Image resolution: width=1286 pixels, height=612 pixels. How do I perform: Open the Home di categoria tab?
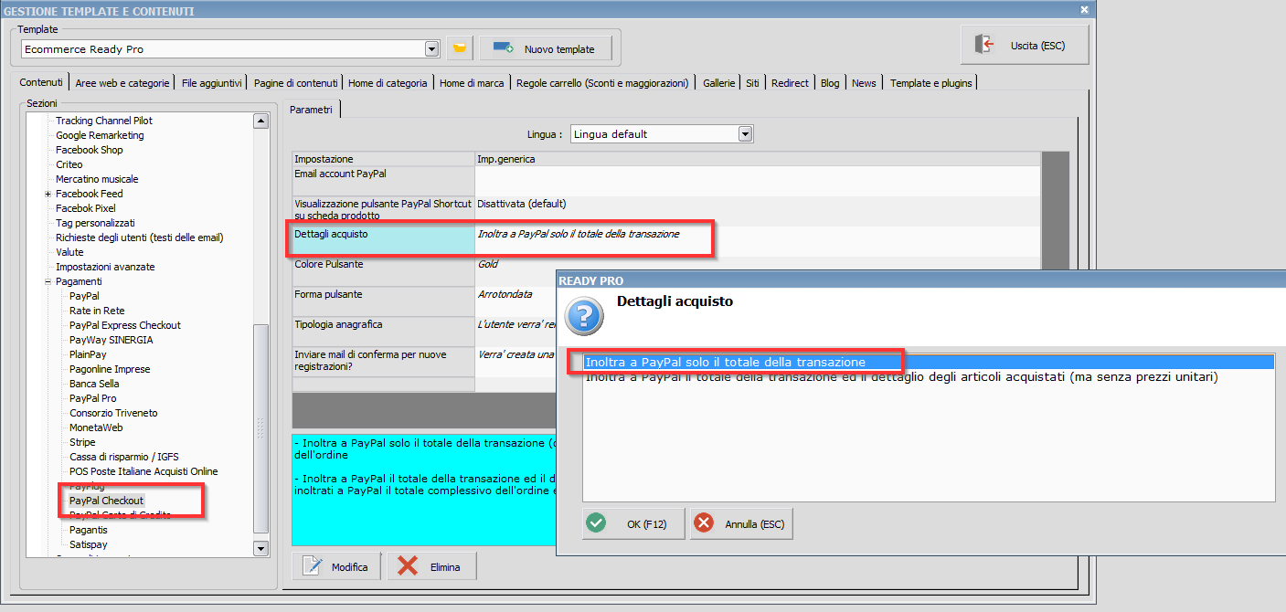click(x=388, y=83)
